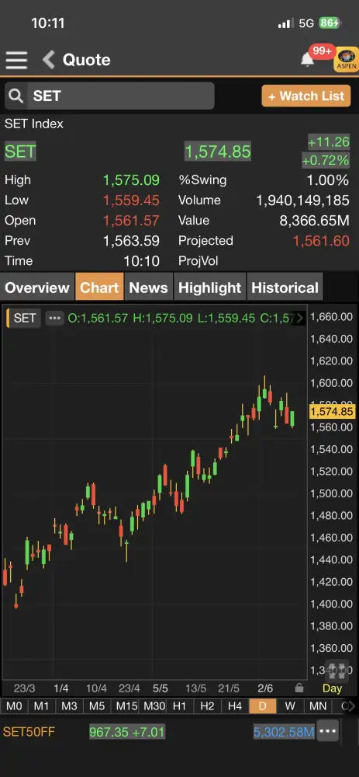
Task: Tap the battery indicator in status bar
Action: pyautogui.click(x=330, y=23)
